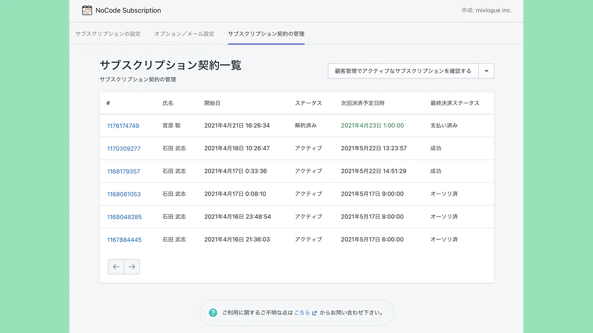
Task: Click the 最終決済ステータス column header
Action: 455,103
